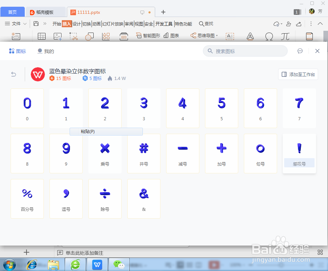Click the text box icon
The width and height of the screenshot is (328, 271).
[x=230, y=36]
